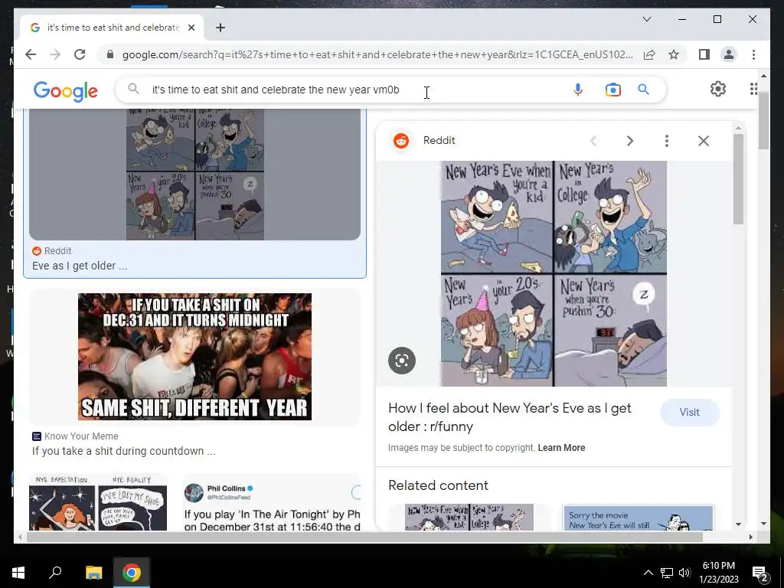The height and width of the screenshot is (588, 784).
Task: Click the forward navigation arrow
Action: tap(55, 54)
